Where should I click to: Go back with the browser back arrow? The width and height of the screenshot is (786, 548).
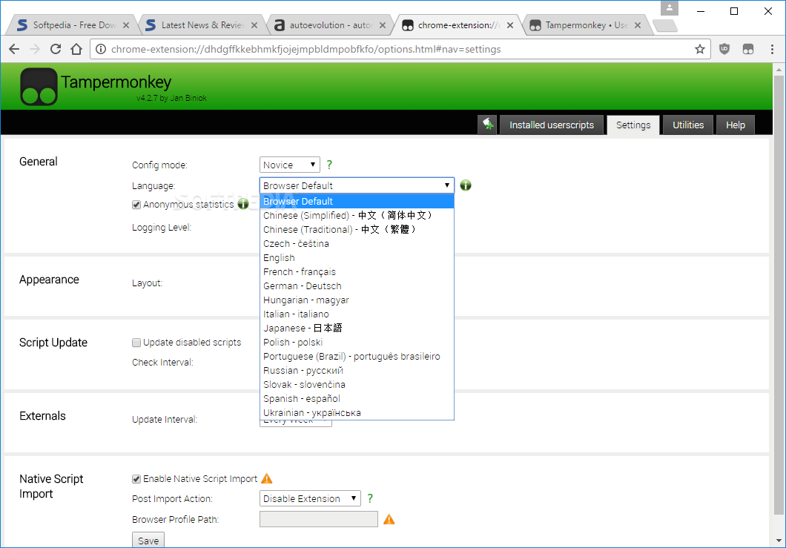[14, 49]
